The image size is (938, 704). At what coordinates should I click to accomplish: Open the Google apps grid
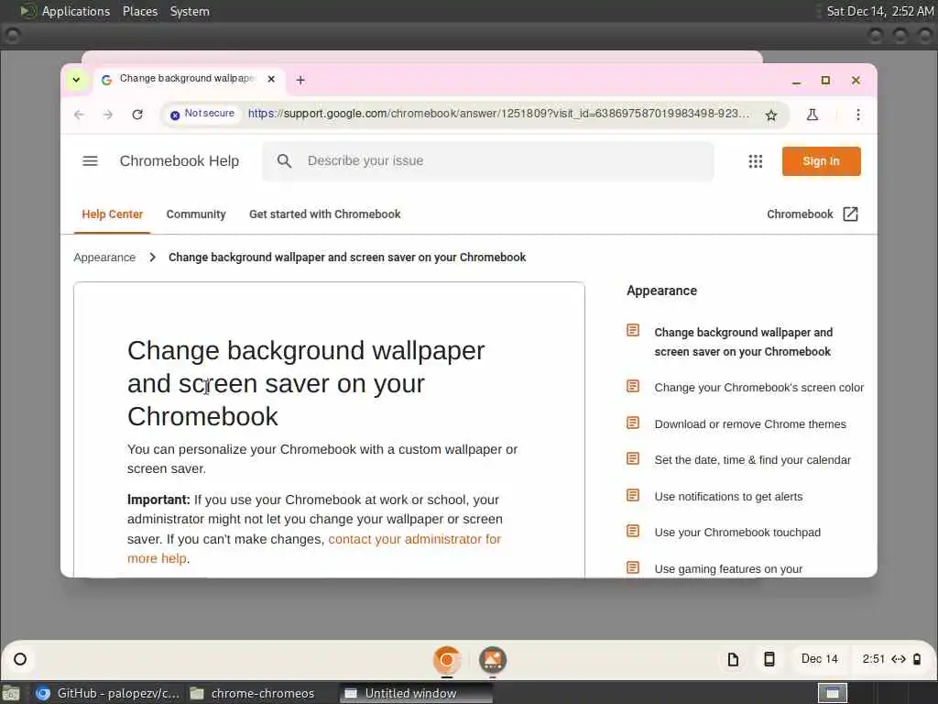[x=756, y=161]
